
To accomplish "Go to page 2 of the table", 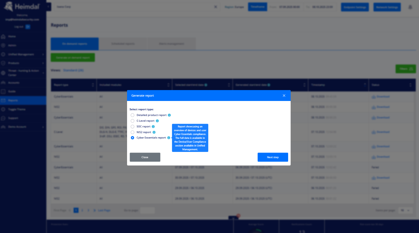I will (82, 210).
